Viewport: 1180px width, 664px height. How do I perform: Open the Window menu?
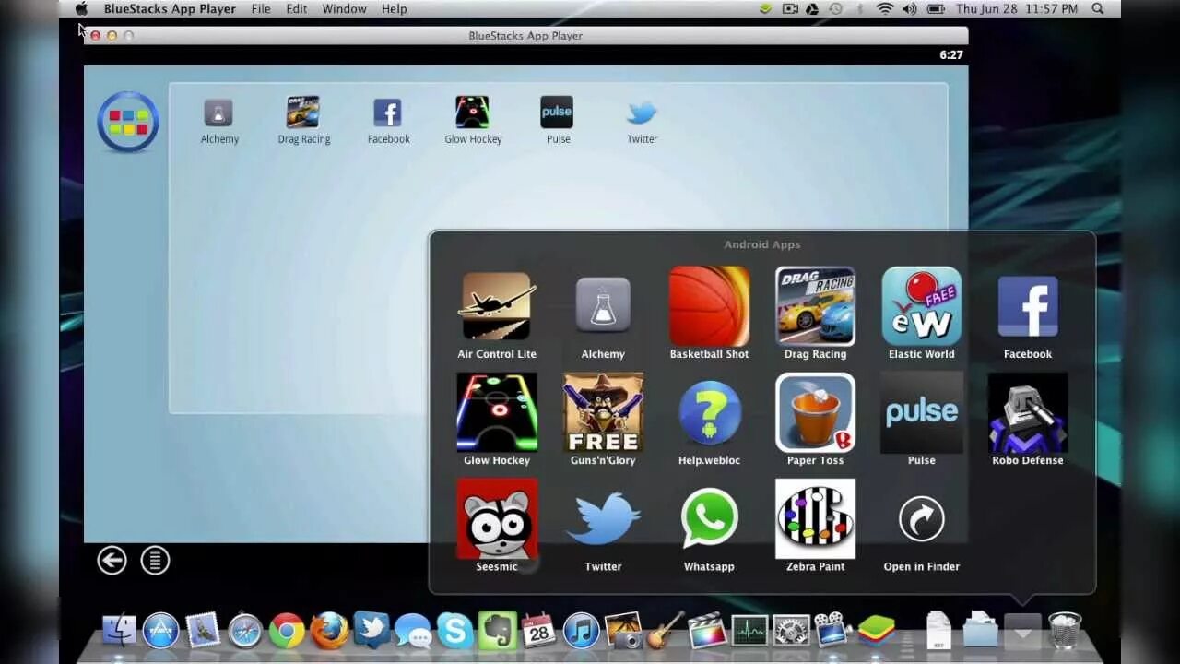click(344, 8)
